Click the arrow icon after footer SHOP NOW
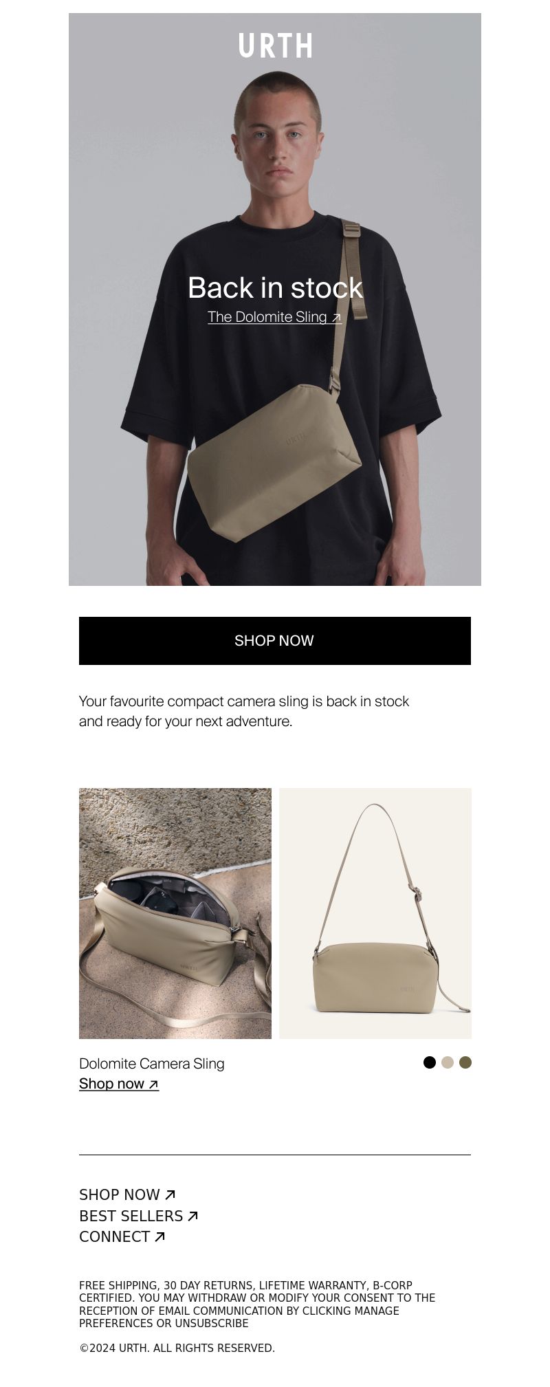The width and height of the screenshot is (550, 1387). pos(170,1194)
